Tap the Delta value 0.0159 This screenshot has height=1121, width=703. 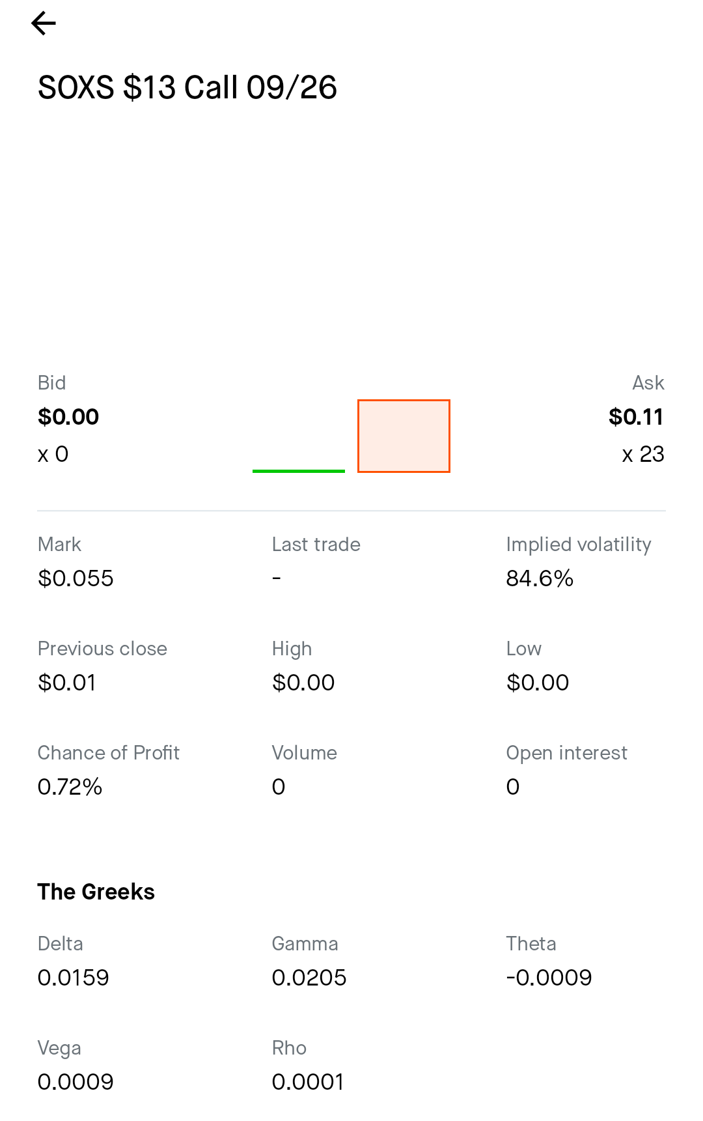coord(73,978)
